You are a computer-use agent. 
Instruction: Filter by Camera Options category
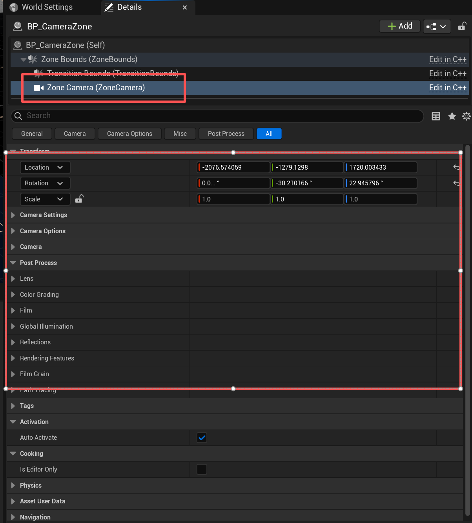click(x=129, y=134)
